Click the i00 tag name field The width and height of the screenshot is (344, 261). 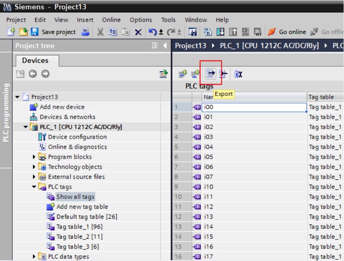point(254,107)
